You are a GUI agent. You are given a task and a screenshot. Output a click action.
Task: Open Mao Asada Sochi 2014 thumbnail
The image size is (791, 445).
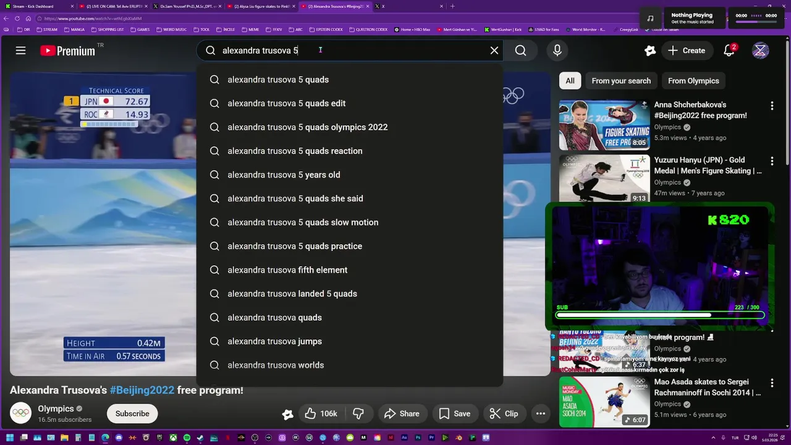coord(604,402)
